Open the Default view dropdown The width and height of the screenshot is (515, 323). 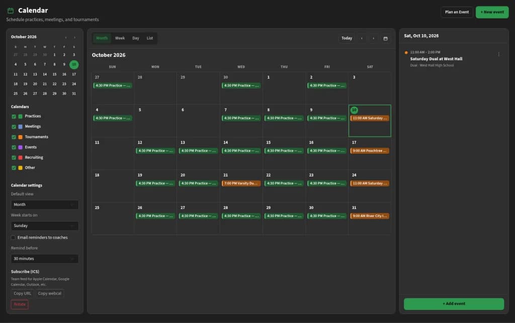click(x=45, y=204)
